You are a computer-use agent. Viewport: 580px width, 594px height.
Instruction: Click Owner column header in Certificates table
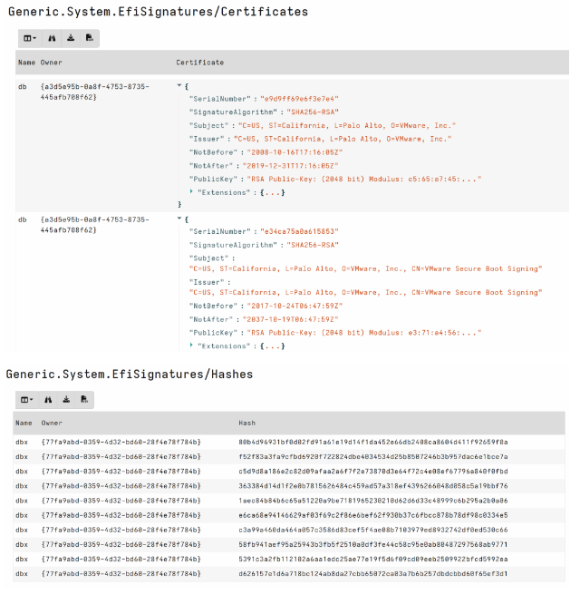pos(52,63)
